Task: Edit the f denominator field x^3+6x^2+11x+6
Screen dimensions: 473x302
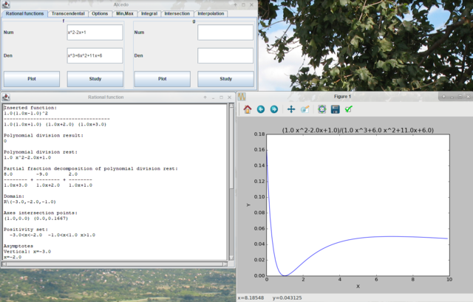Action: 95,55
